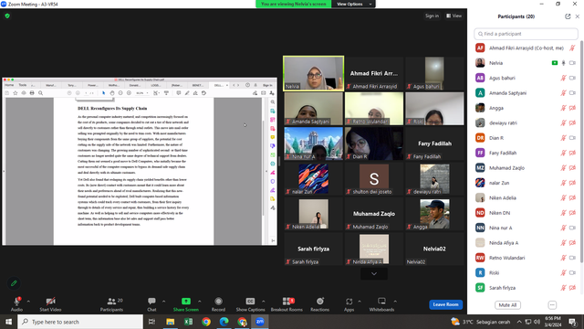
Task: Click the green Share Screen icon
Action: click(x=186, y=301)
